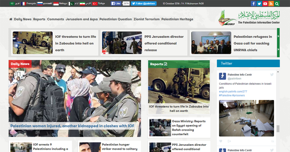Open PPS Jerusalem director article in Reports column
Image resolution: width=290 pixels, height=152 pixels.
[x=189, y=147]
